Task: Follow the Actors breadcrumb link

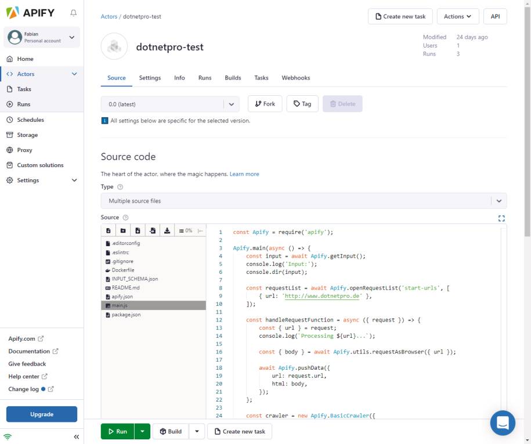Action: [109, 17]
